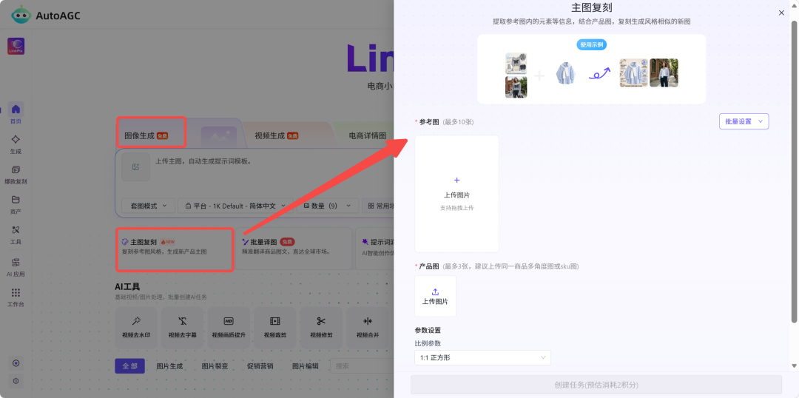Click the AutoAGC robot logo

pyautogui.click(x=21, y=16)
